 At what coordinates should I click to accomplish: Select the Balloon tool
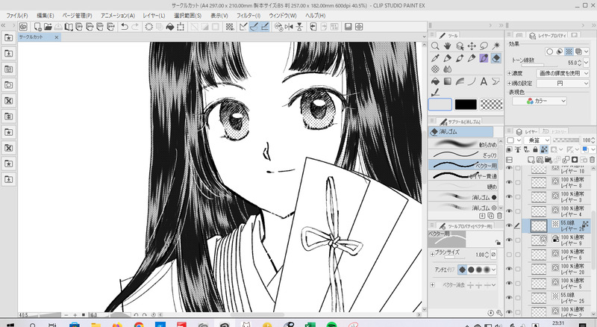[x=496, y=81]
